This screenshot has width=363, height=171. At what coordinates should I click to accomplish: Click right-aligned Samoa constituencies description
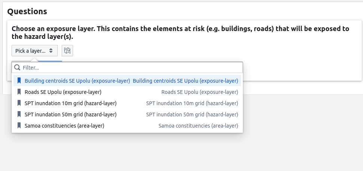tap(198, 126)
